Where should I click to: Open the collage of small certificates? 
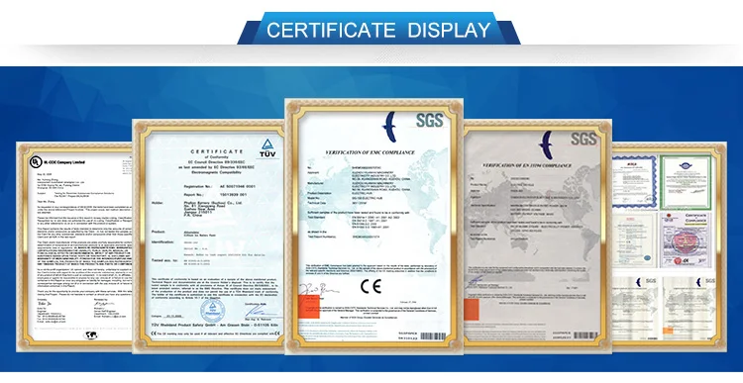point(669,247)
